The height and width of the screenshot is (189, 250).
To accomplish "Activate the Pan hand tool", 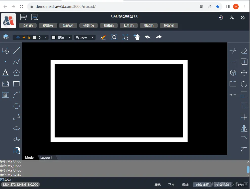I will pyautogui.click(x=137, y=37).
